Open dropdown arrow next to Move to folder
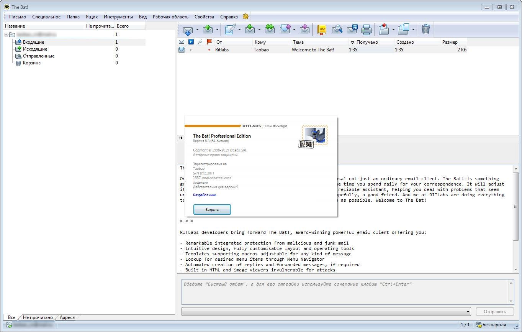The image size is (522, 332). point(393,30)
